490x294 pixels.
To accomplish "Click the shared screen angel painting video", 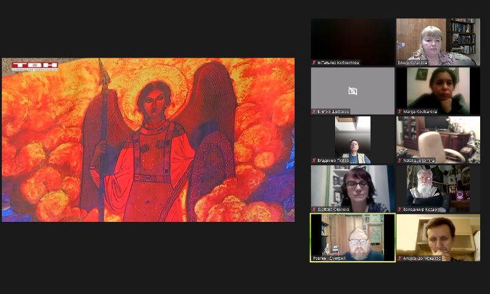I will pyautogui.click(x=148, y=140).
